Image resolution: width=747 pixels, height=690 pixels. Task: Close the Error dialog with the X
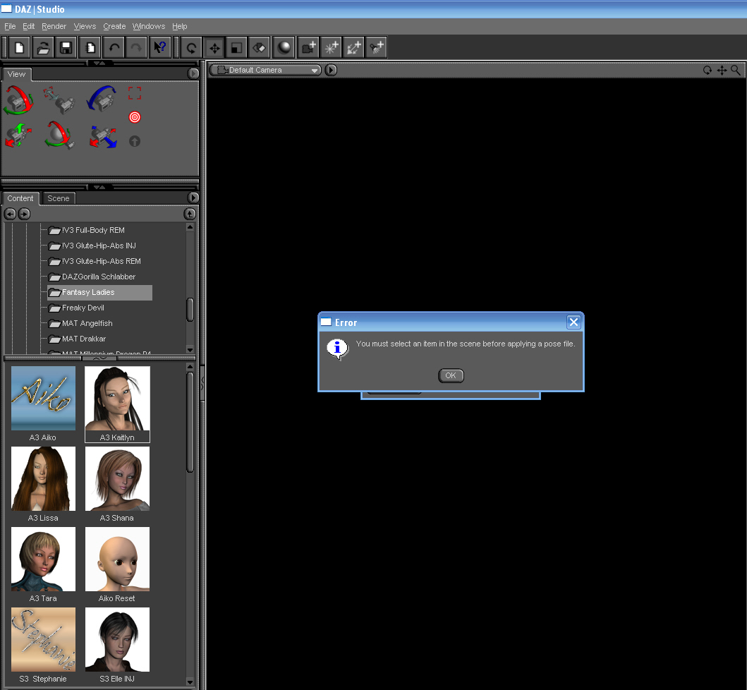(573, 322)
